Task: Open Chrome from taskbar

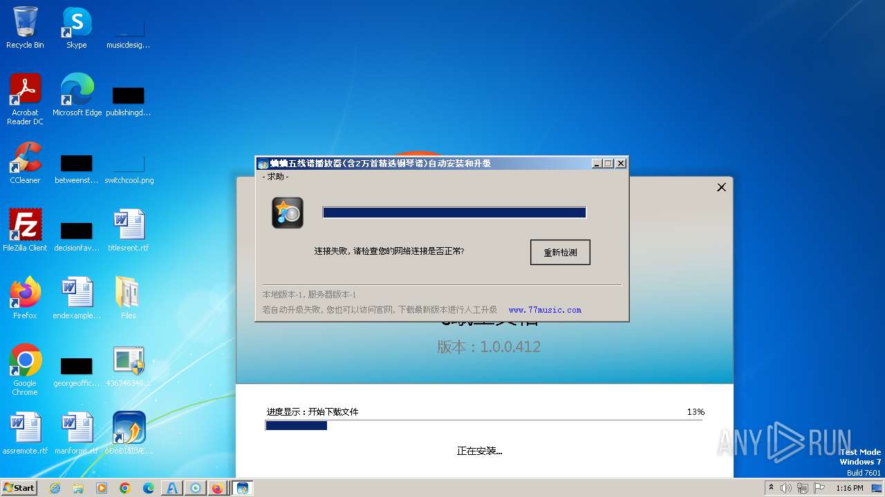Action: point(125,488)
